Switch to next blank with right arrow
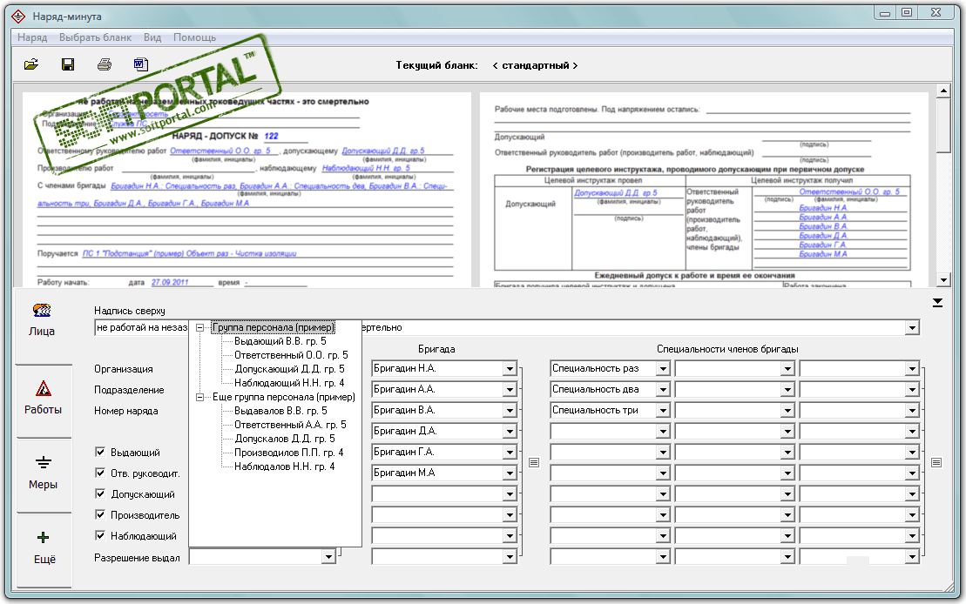Viewport: 966px width, 604px height. [x=576, y=65]
